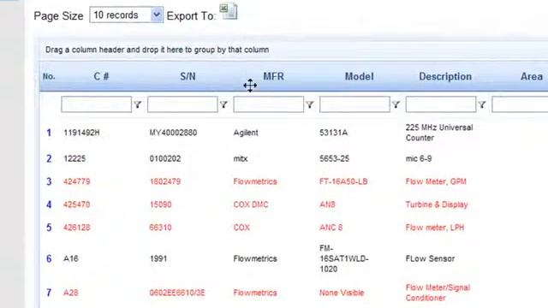Open filter menu for S/N column

point(223,104)
